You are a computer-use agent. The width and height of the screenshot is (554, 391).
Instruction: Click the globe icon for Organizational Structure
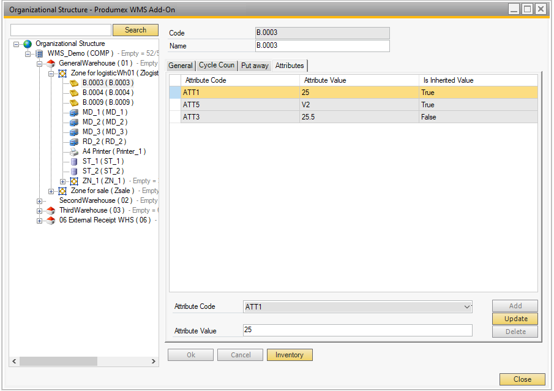(28, 44)
